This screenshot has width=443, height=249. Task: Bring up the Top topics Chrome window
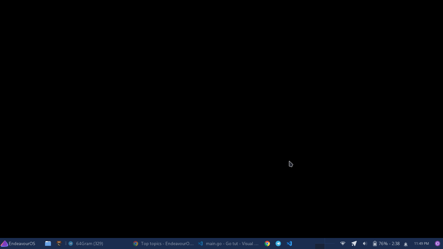(163, 243)
